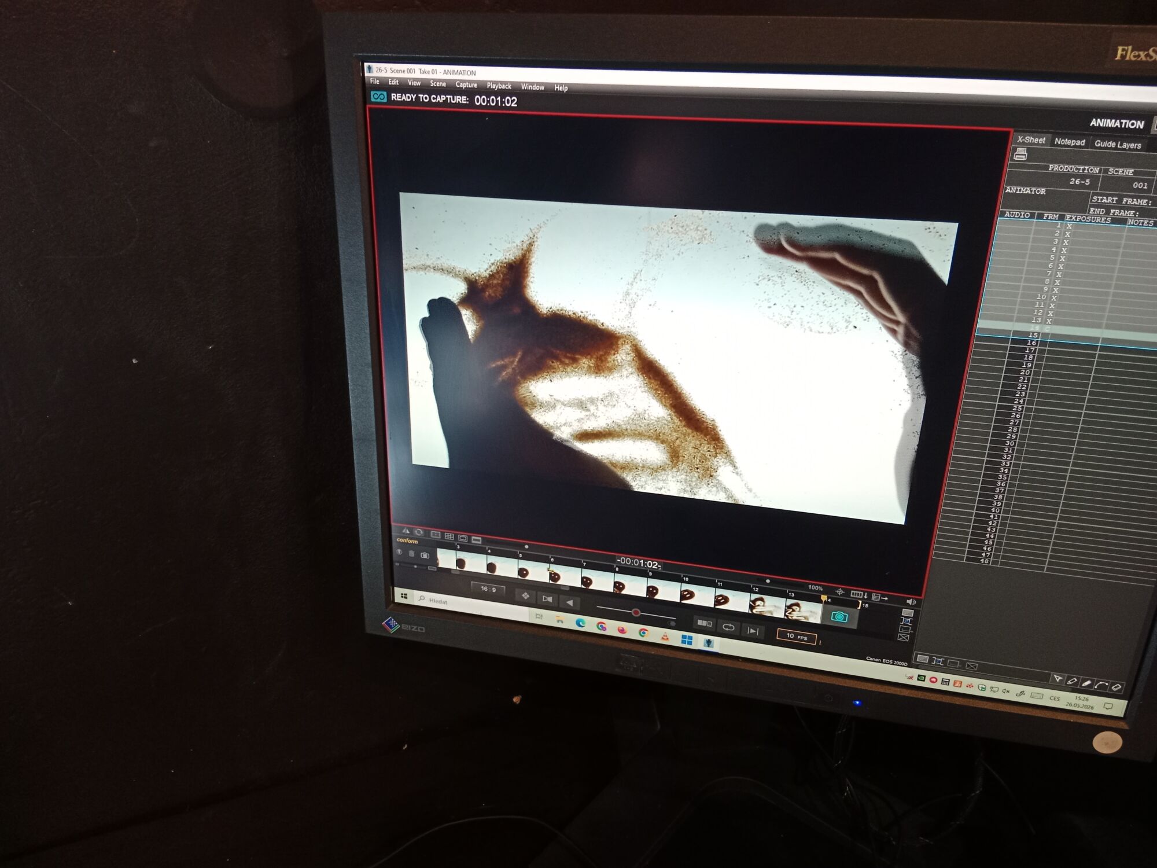1157x868 pixels.
Task: Click the red onion skin opacity slider handle
Action: coord(636,612)
